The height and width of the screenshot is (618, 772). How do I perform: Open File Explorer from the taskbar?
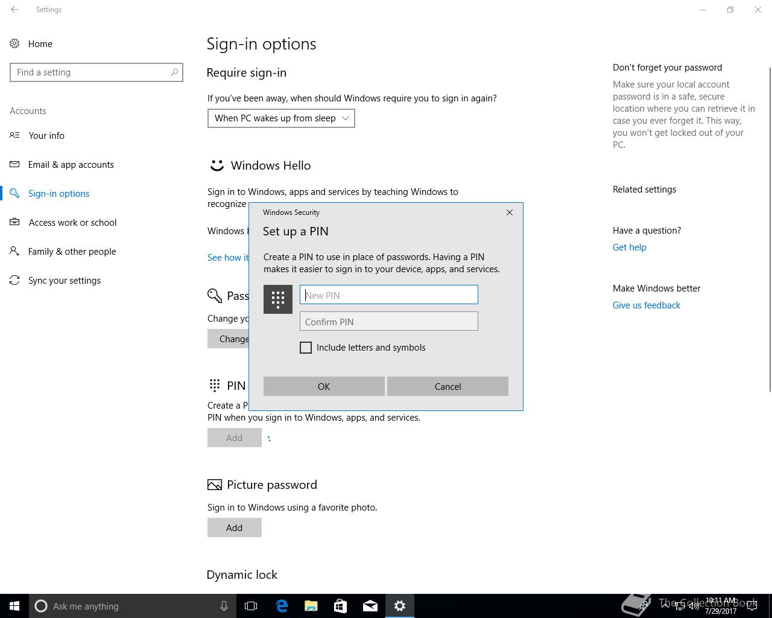pyautogui.click(x=311, y=606)
